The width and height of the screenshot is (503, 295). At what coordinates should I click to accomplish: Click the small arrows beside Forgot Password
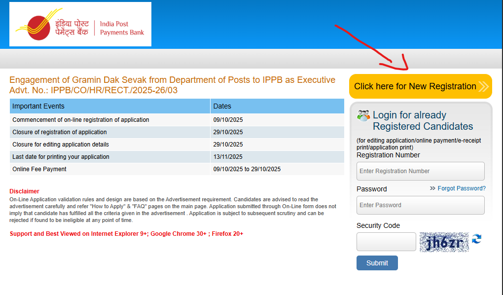coord(432,188)
